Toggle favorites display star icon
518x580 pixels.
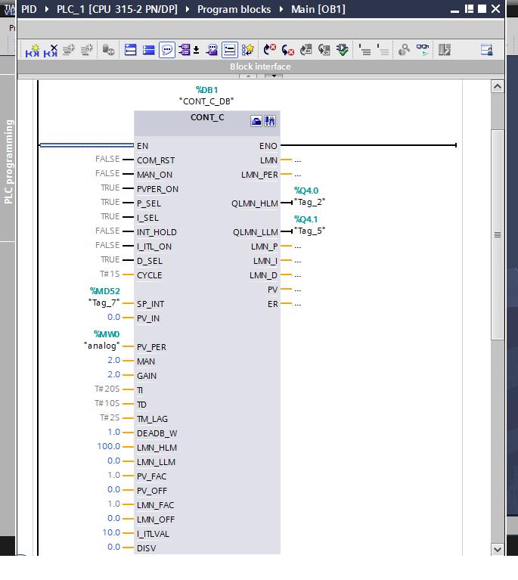pyautogui.click(x=247, y=50)
